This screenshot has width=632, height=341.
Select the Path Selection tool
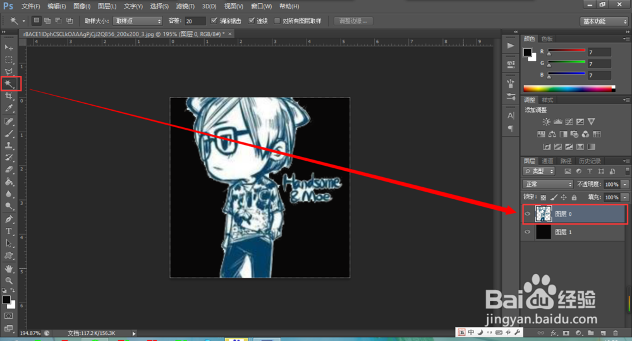pos(8,244)
